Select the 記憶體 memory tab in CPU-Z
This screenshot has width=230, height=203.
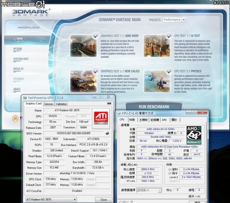[155, 120]
